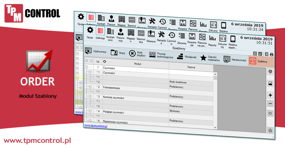Open Kooperacja in the front window toolbar

click(x=192, y=39)
